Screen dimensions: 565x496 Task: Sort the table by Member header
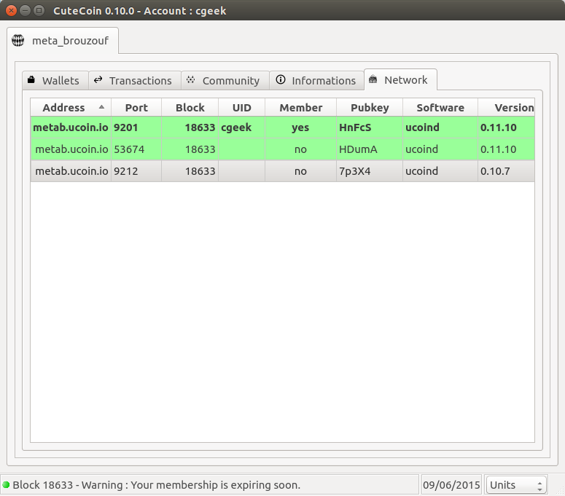pos(300,107)
